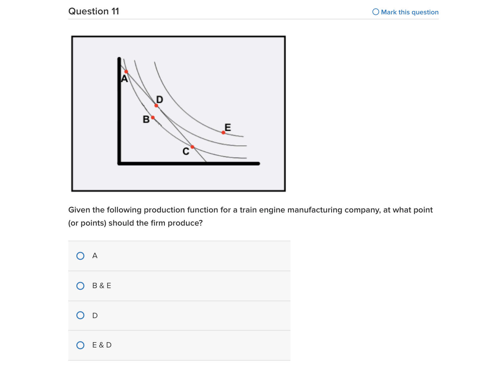This screenshot has width=492, height=370.
Task: Click the red dot at point D
Action: tap(156, 106)
